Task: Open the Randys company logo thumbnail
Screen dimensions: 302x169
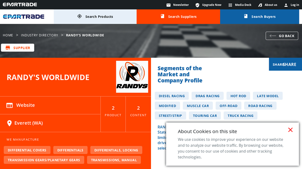Action: 132,77
